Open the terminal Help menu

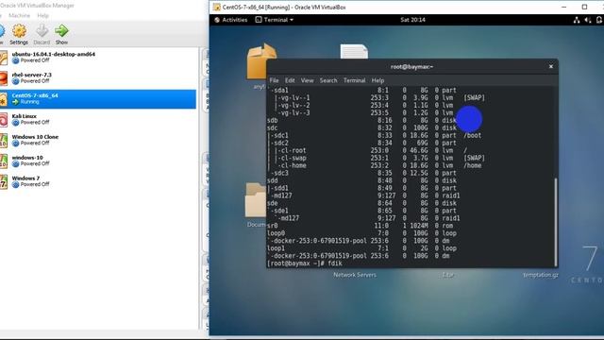(x=377, y=80)
